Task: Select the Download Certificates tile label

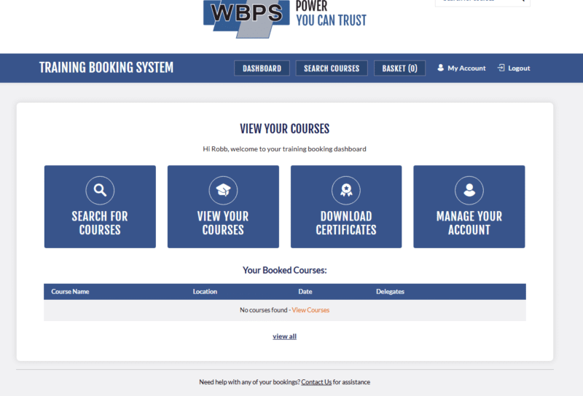Action: coord(346,223)
